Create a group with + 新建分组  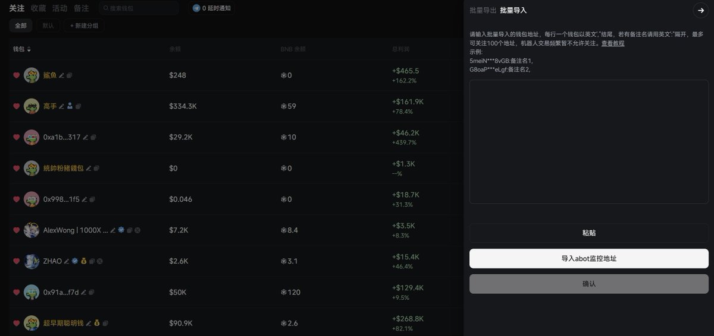coord(84,26)
